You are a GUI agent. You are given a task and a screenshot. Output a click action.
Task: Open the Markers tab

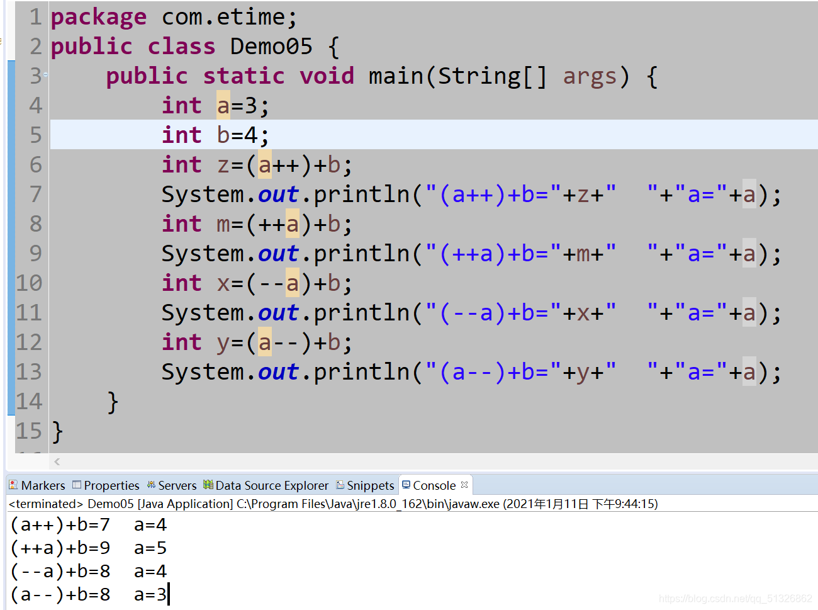(x=36, y=485)
